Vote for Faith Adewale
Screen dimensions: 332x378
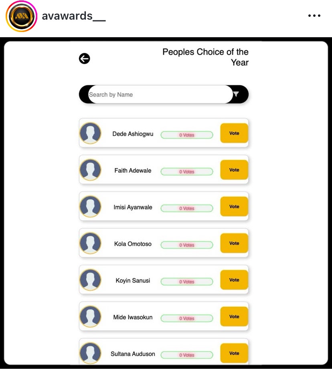pyautogui.click(x=234, y=170)
